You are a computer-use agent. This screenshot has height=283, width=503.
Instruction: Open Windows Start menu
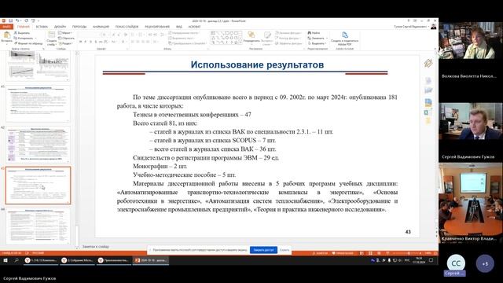pyautogui.click(x=6, y=260)
